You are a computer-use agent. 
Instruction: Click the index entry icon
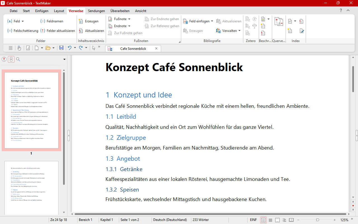[290, 21]
